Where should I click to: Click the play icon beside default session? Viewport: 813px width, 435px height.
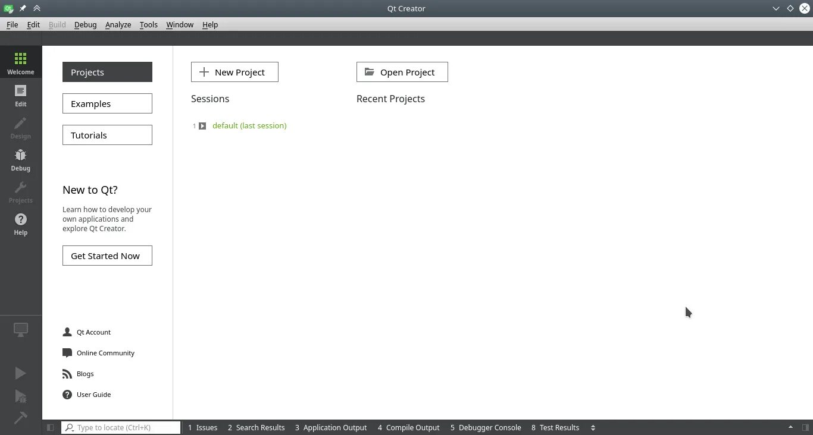pyautogui.click(x=202, y=126)
